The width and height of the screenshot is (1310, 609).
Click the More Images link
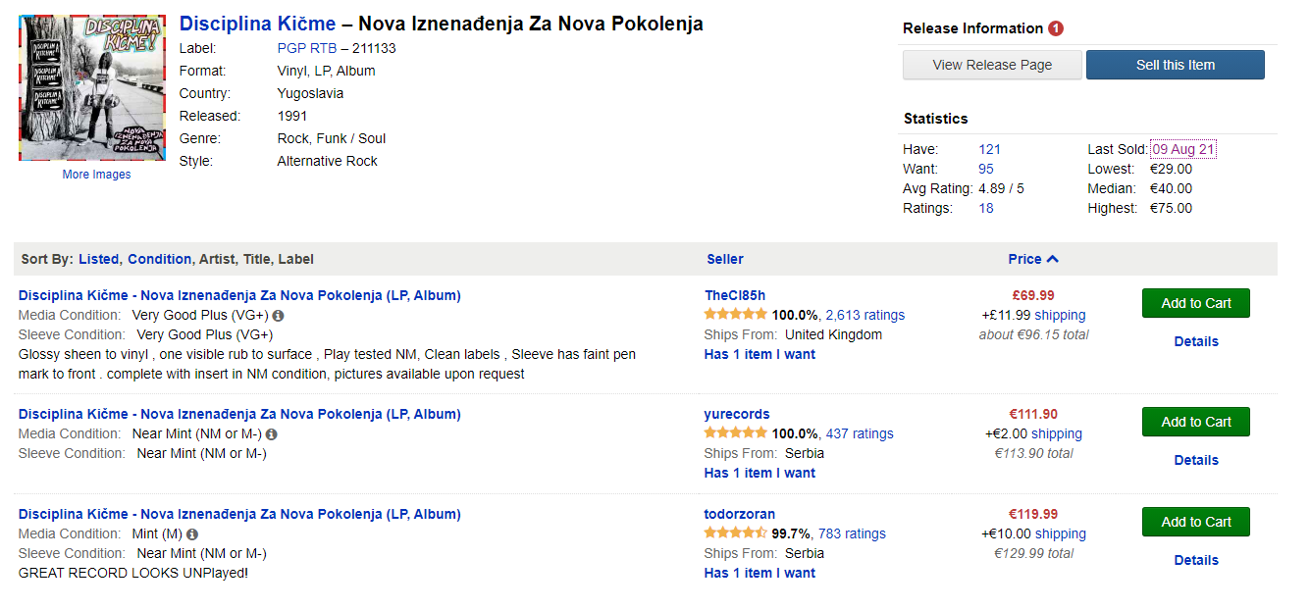96,175
